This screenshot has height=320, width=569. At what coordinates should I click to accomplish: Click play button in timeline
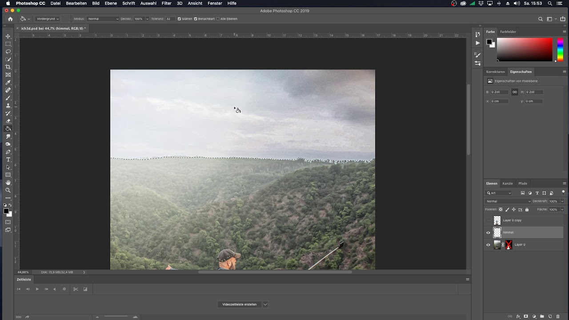37,289
